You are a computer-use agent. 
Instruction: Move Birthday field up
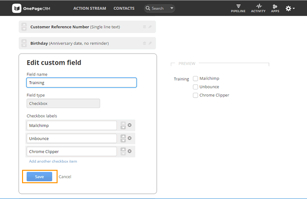24,41
